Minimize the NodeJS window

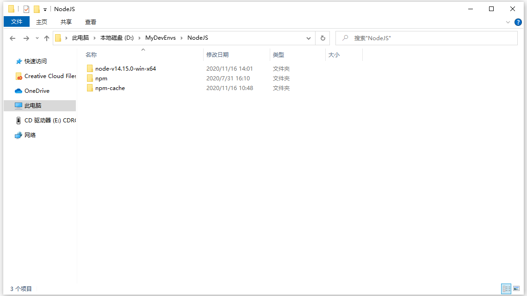tap(471, 9)
